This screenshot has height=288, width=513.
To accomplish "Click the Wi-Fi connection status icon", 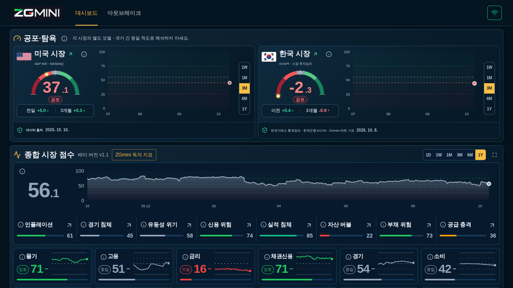I will pyautogui.click(x=494, y=13).
